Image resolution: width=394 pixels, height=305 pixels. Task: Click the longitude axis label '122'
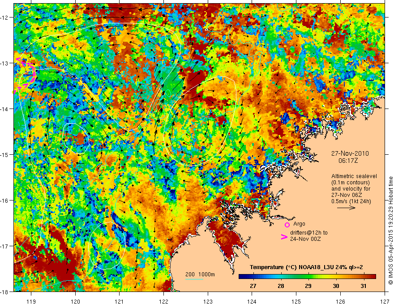pos(163,301)
